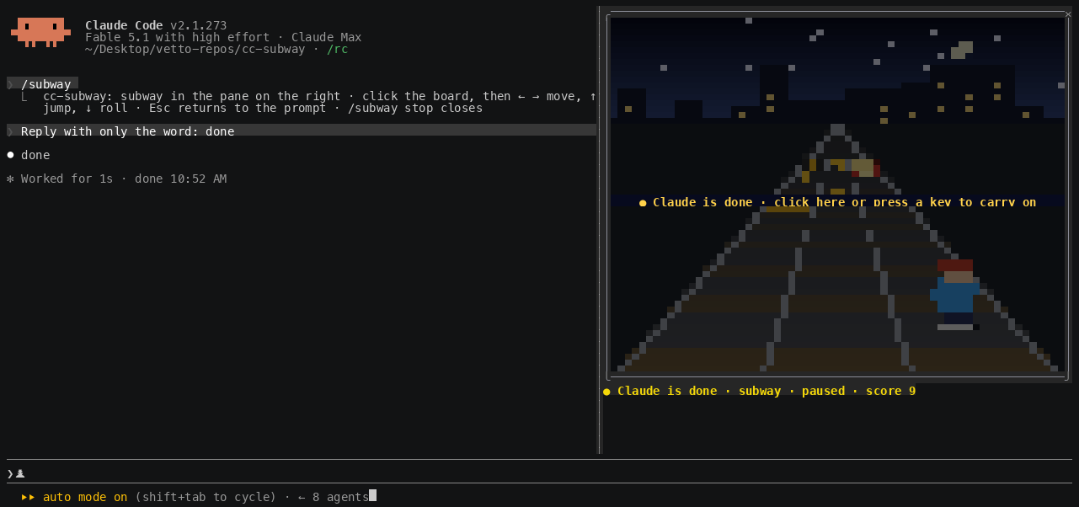This screenshot has width=1079, height=507.
Task: Click the '/subway' command line in history
Action: coord(42,83)
